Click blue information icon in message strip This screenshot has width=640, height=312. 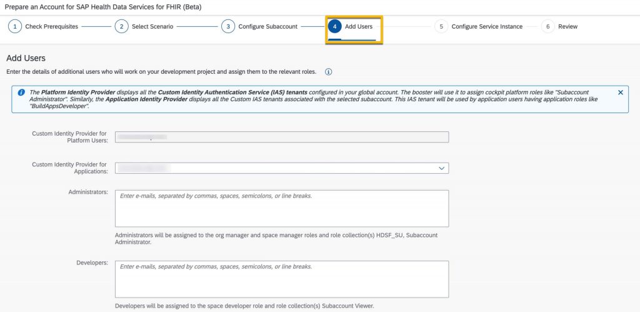pos(21,93)
